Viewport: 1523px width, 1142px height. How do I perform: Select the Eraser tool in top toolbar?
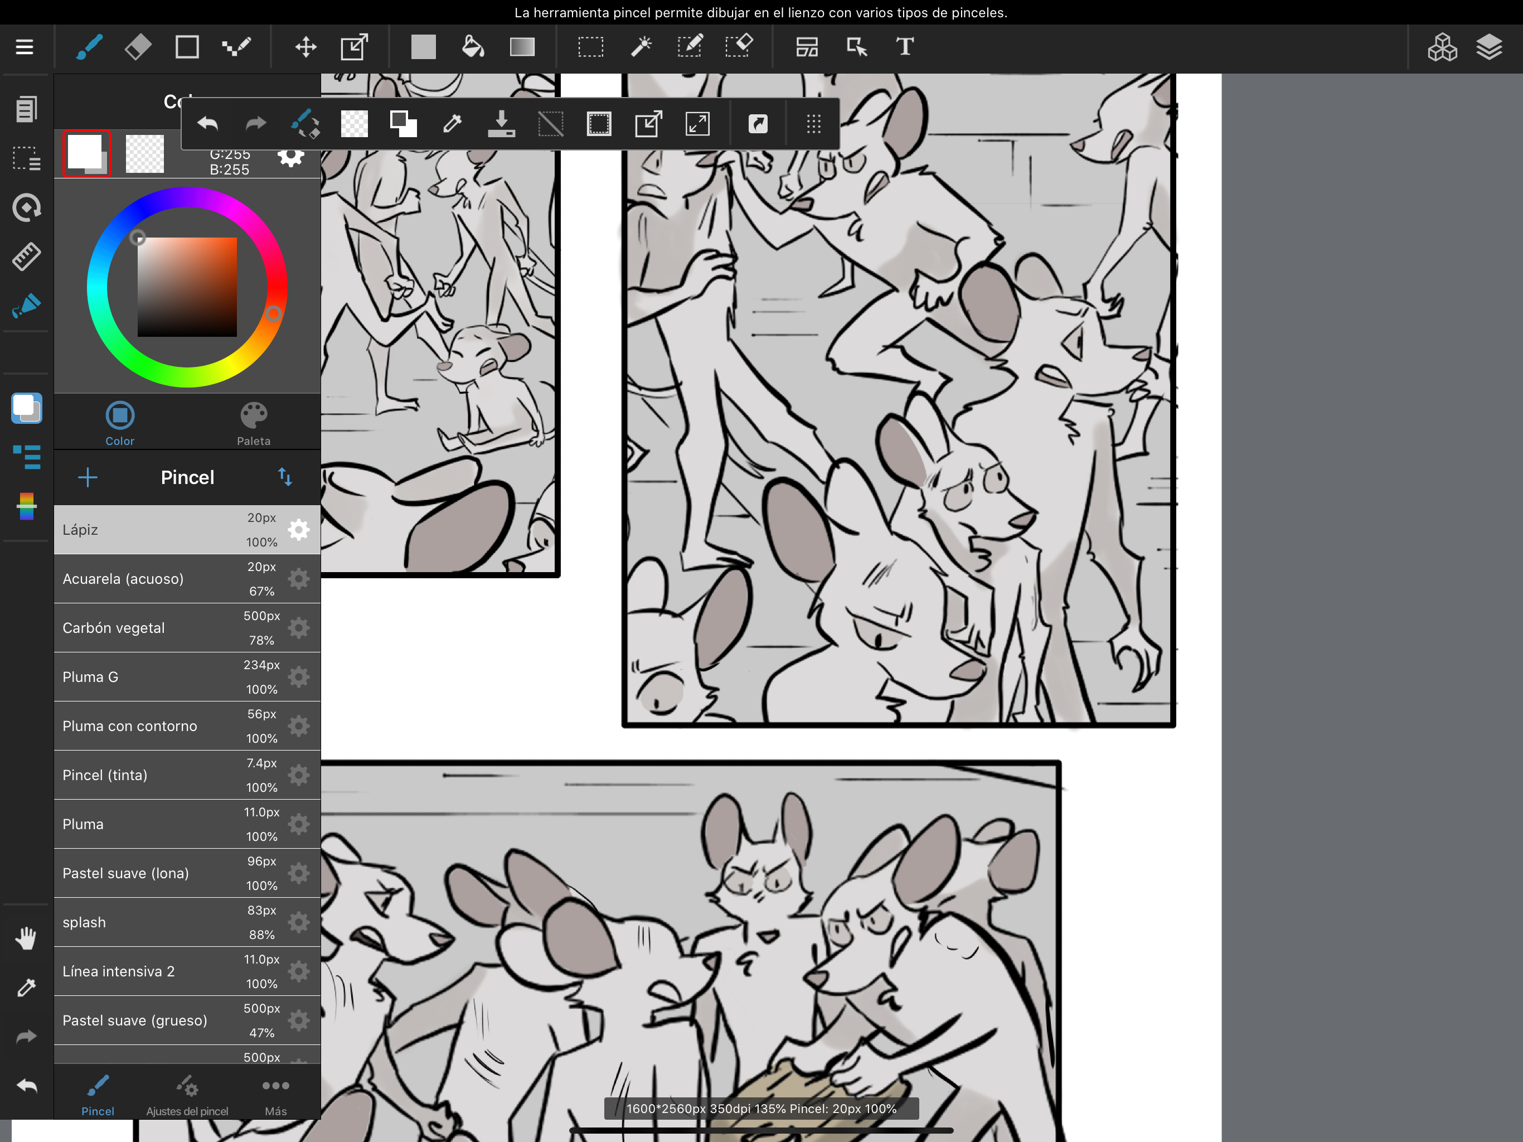tap(138, 47)
